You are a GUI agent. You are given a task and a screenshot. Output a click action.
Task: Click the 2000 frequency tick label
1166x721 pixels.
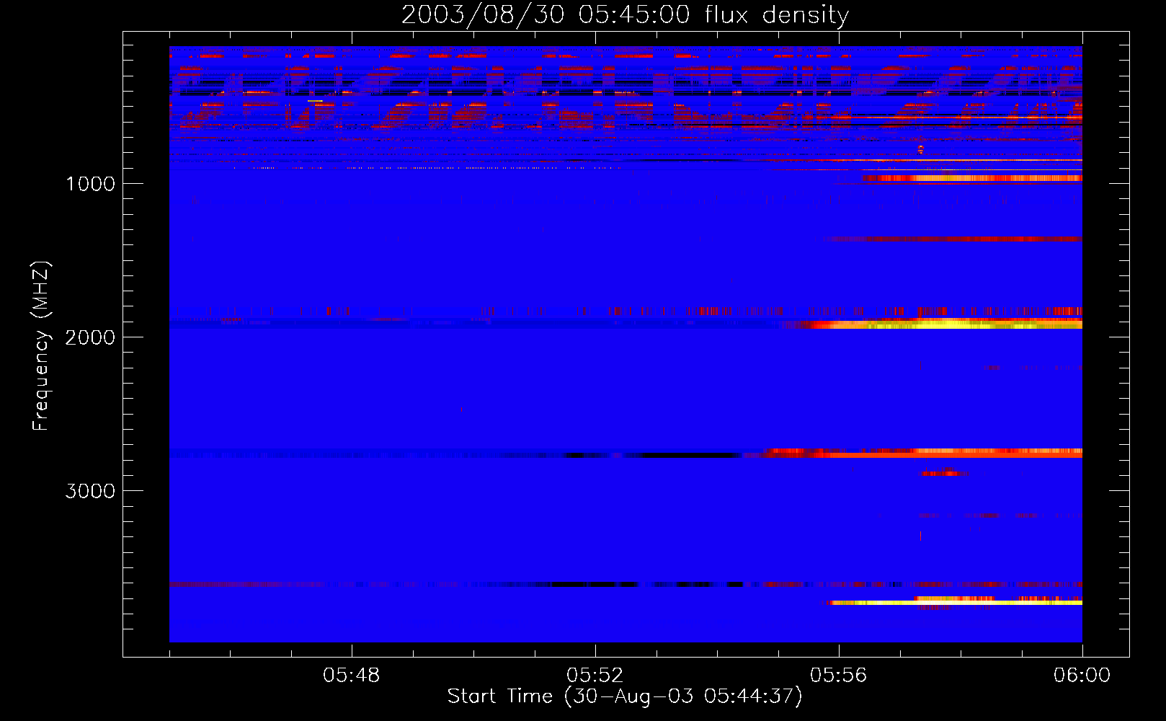point(90,337)
